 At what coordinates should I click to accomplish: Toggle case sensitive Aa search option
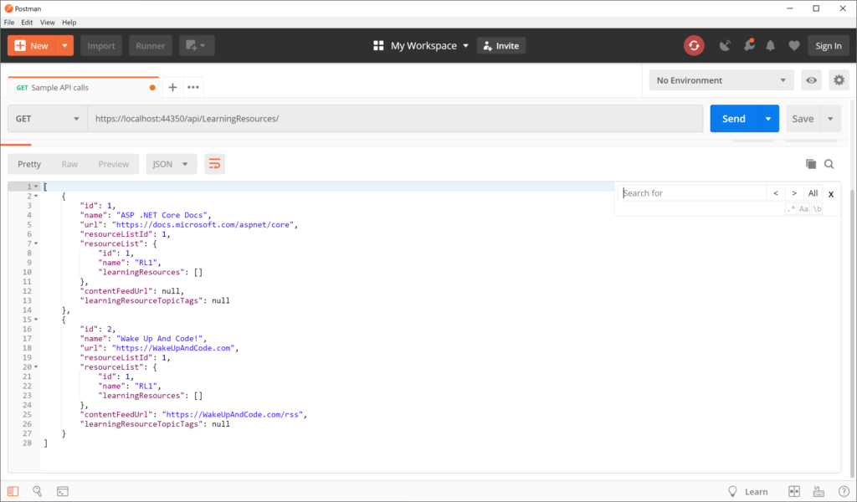coord(803,208)
